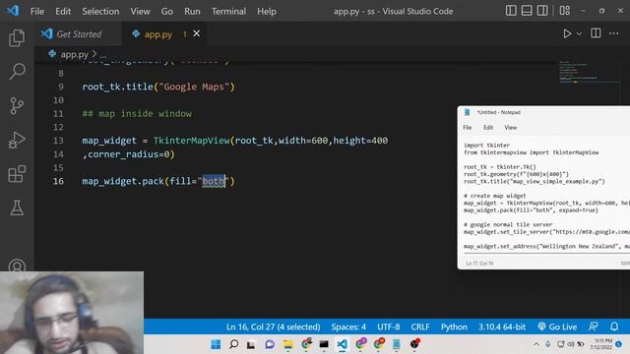
Task: Expand the run options dropdown arrow
Action: coord(579,34)
